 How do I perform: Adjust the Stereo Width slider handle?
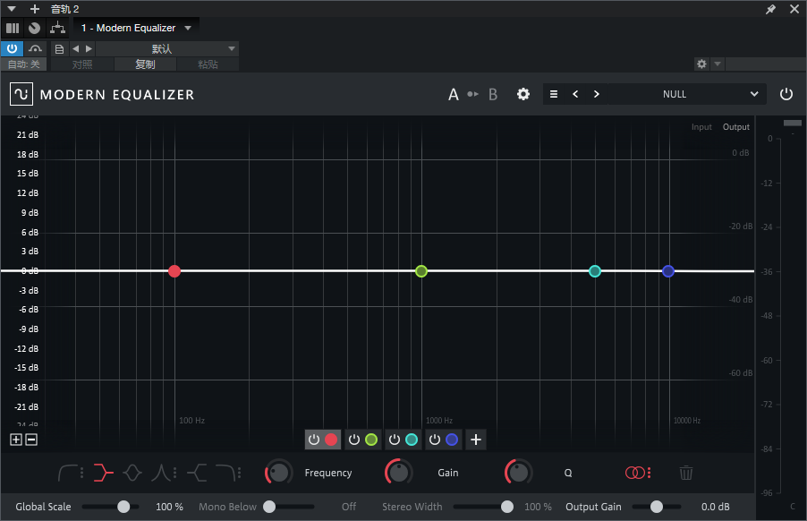(x=507, y=507)
